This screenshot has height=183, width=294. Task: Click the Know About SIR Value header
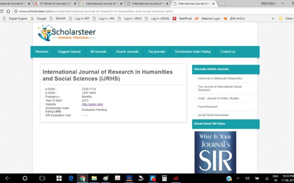226,124
